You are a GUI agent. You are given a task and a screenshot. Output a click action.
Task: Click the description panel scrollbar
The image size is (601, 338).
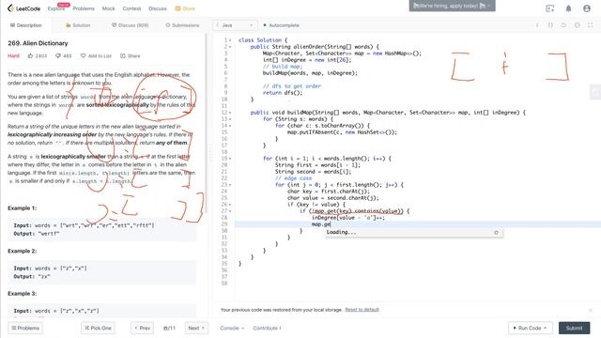tap(207, 123)
